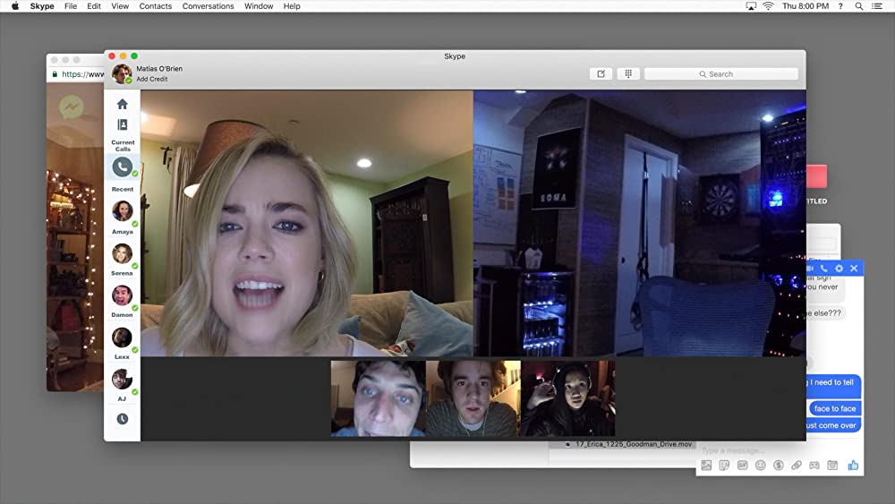Send a thumbs-up like in Messenger

click(853, 466)
